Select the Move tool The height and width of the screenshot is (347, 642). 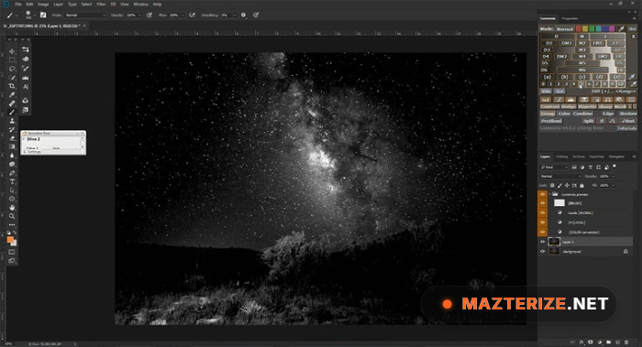(x=12, y=51)
